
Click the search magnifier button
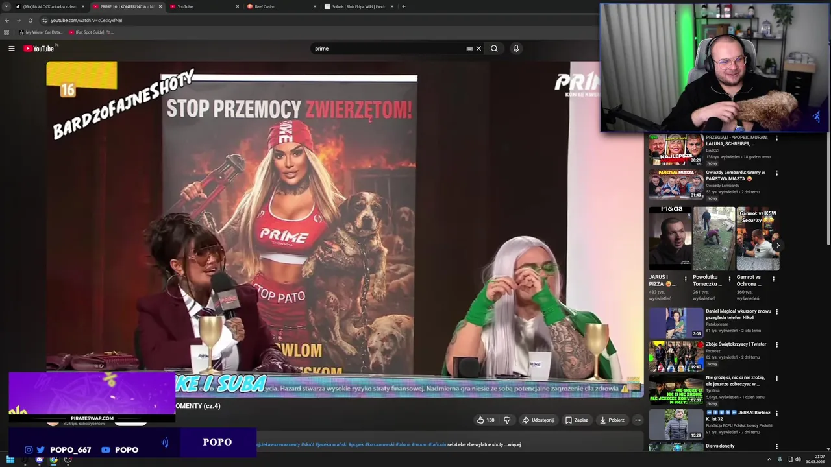pos(494,49)
